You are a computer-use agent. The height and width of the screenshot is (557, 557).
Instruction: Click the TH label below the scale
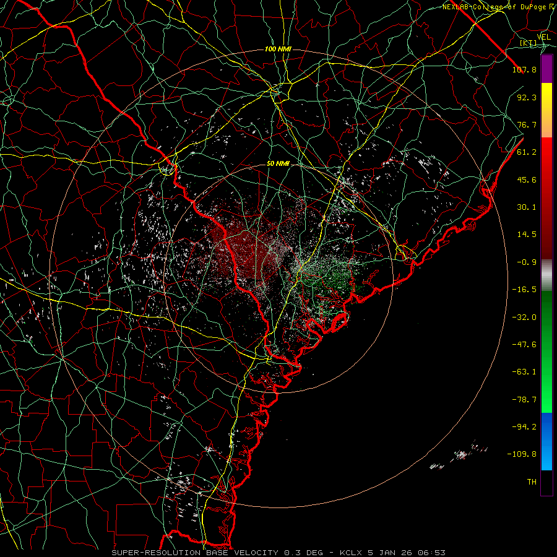pyautogui.click(x=532, y=482)
